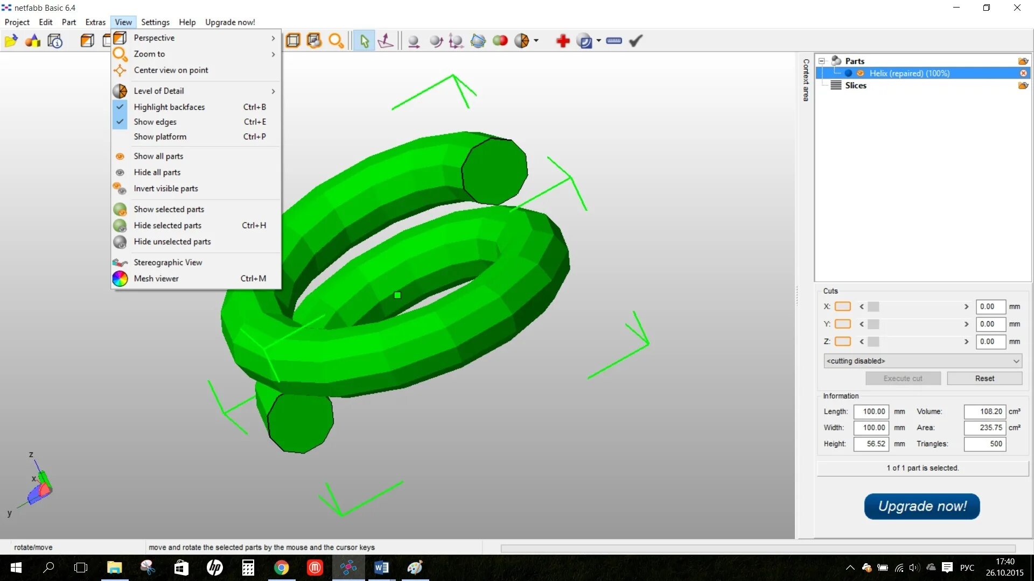This screenshot has height=581, width=1034.
Task: Click the Upgrade now! button
Action: [922, 506]
